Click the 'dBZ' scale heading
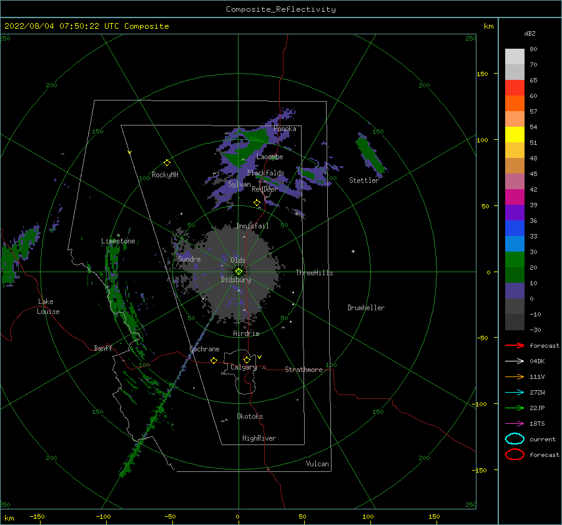The height and width of the screenshot is (525, 562). [530, 33]
